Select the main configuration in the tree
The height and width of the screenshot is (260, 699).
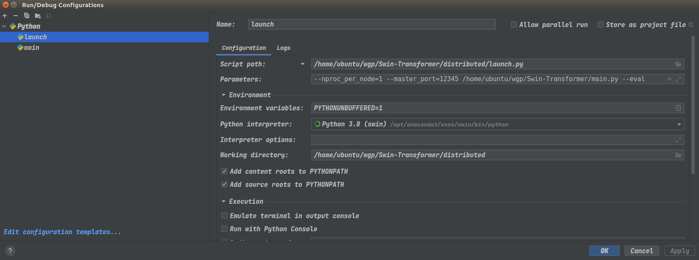[x=32, y=48]
